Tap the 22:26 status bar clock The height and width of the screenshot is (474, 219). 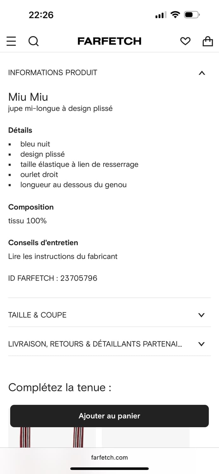click(x=41, y=15)
